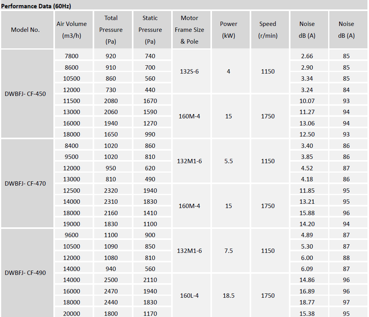The width and height of the screenshot is (369, 317).
Task: Select the Total Pressure (Pa) column header
Action: tap(111, 30)
